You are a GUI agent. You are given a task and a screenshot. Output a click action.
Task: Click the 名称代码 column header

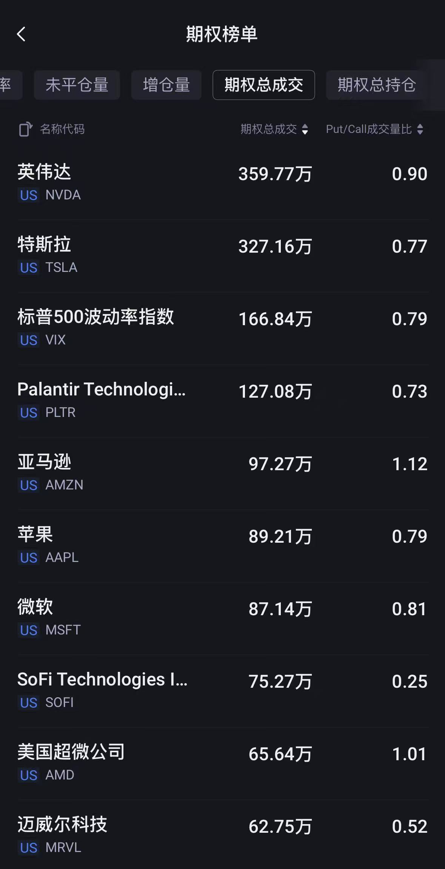tap(62, 129)
